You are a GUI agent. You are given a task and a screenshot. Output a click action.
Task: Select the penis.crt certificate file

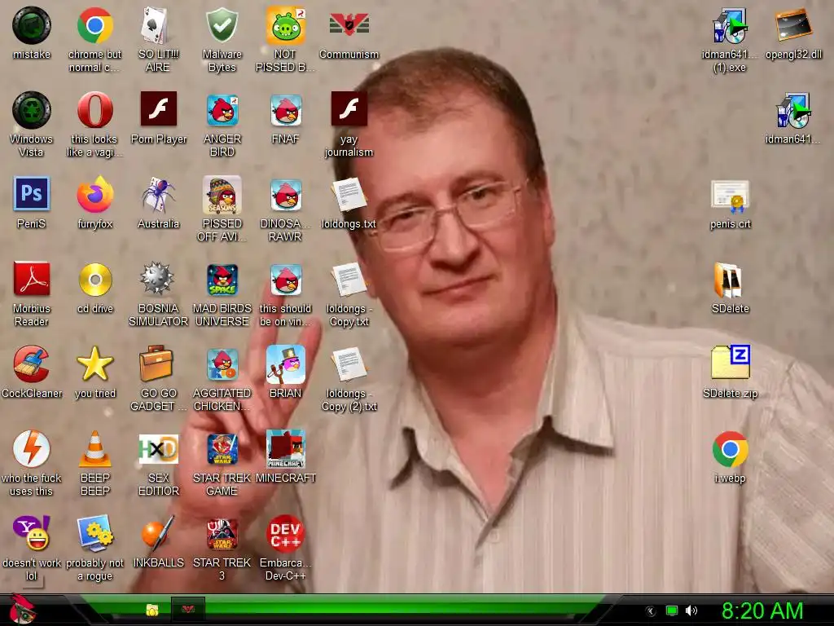pos(731,196)
